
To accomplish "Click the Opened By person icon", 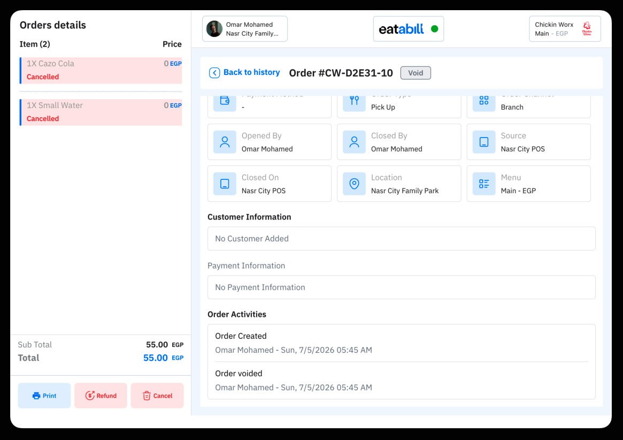I will [x=225, y=142].
